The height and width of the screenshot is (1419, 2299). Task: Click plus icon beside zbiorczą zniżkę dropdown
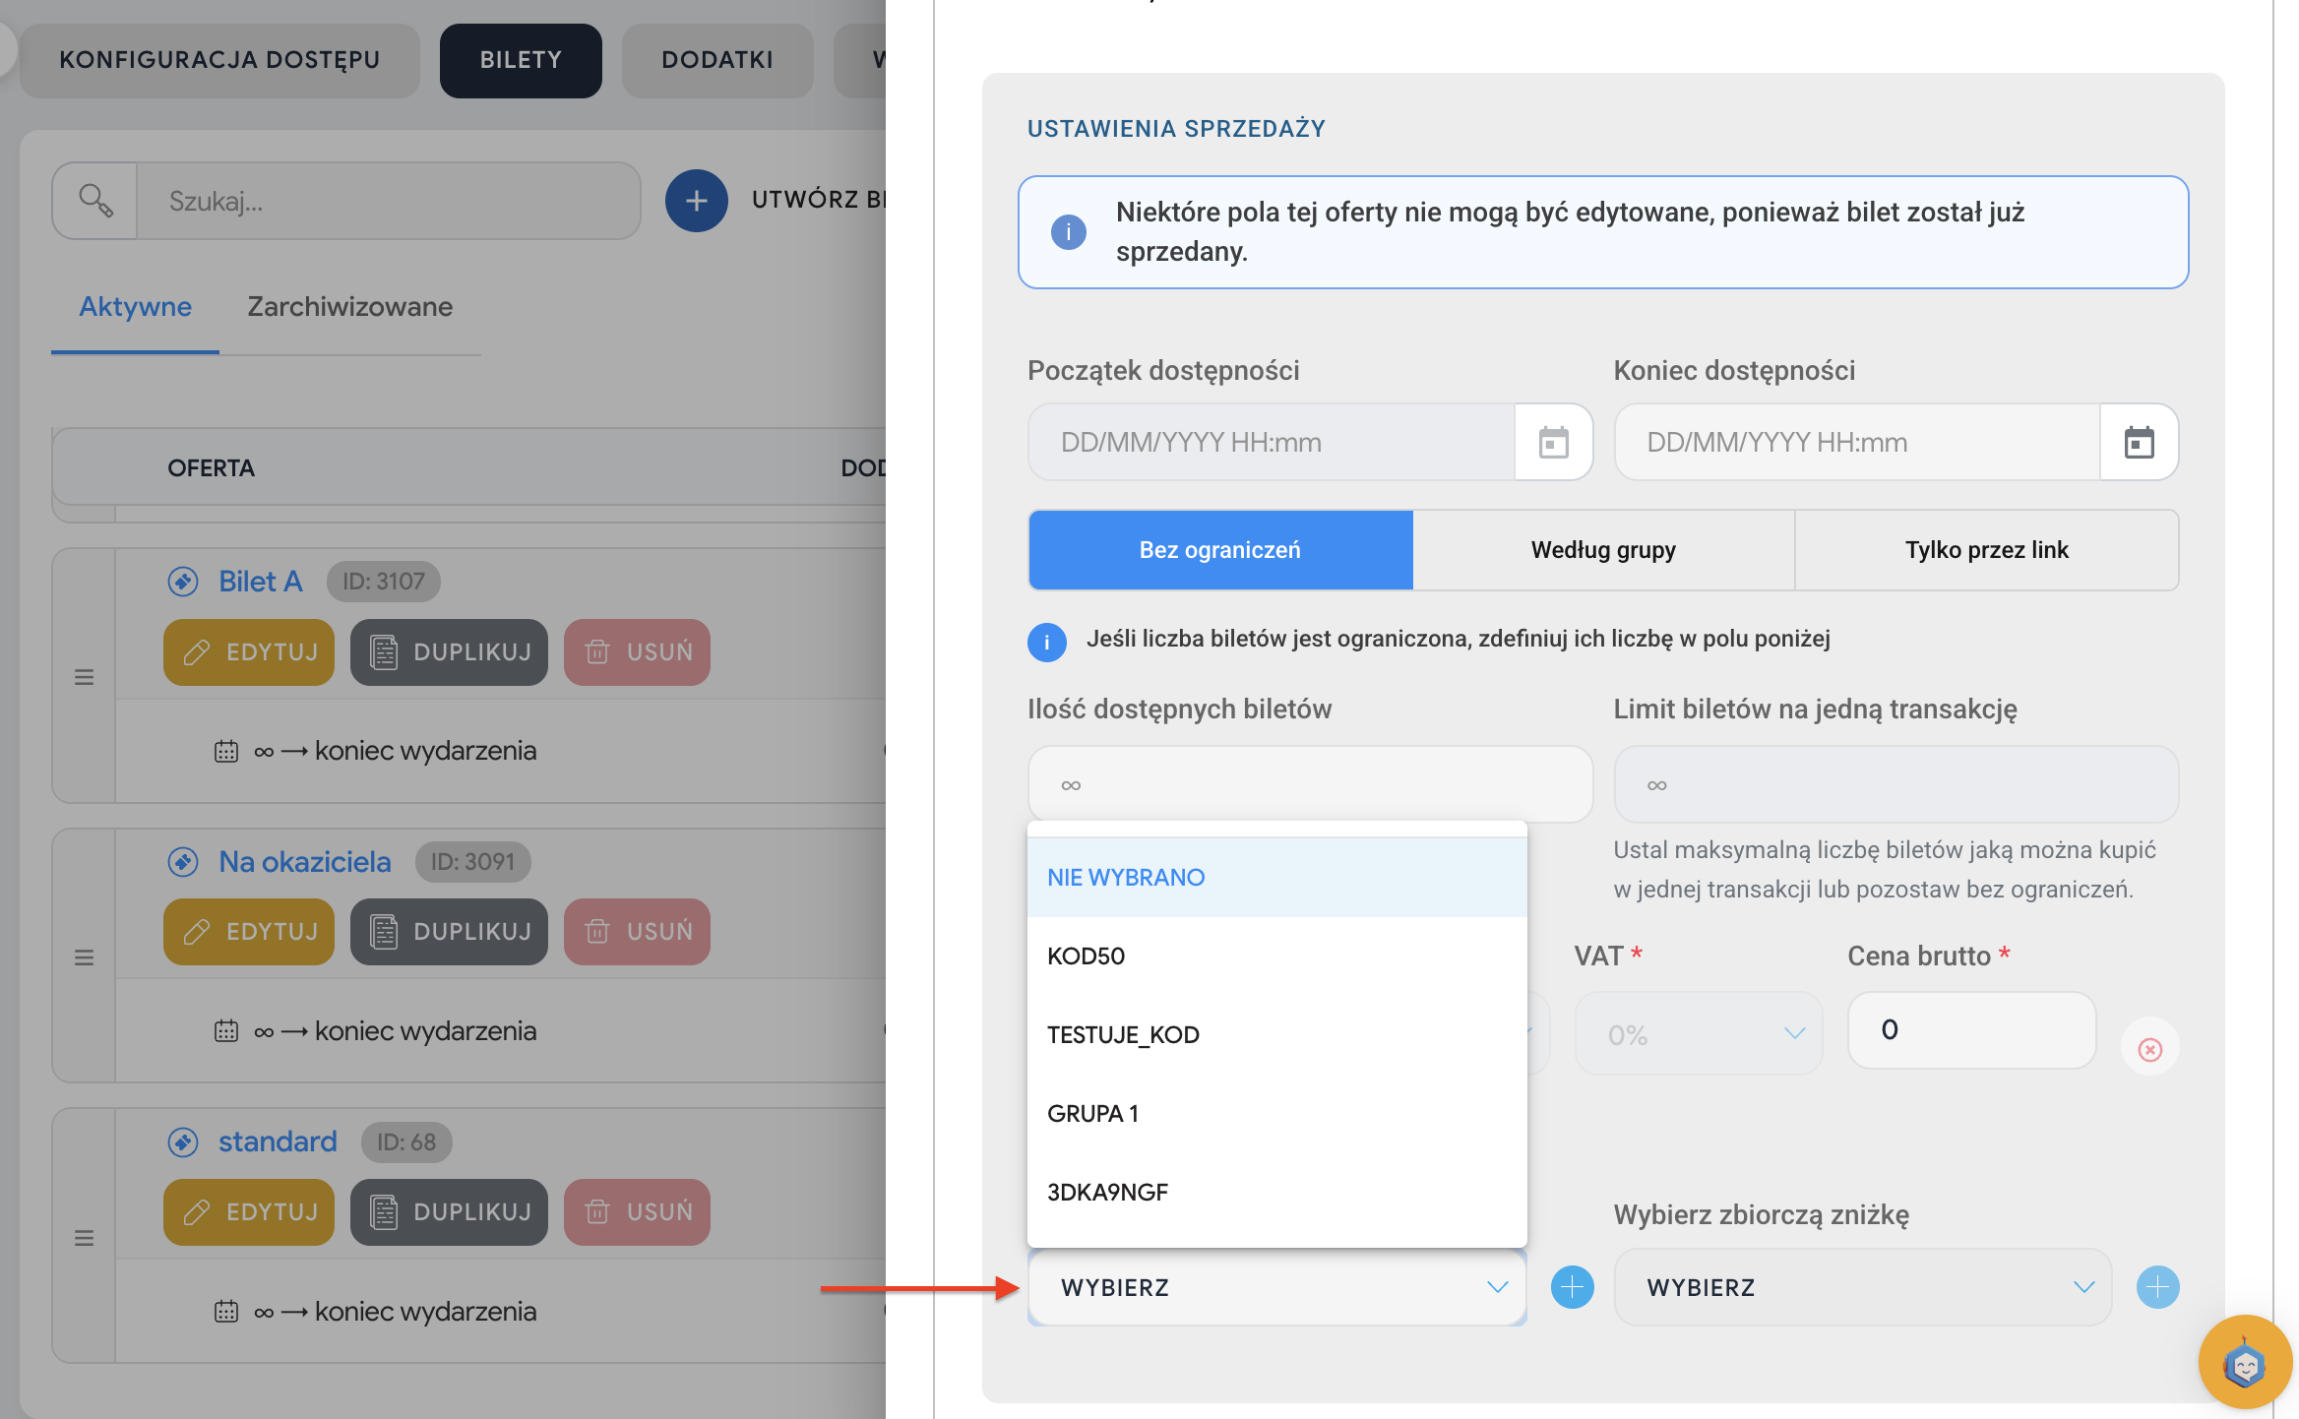(2157, 1287)
